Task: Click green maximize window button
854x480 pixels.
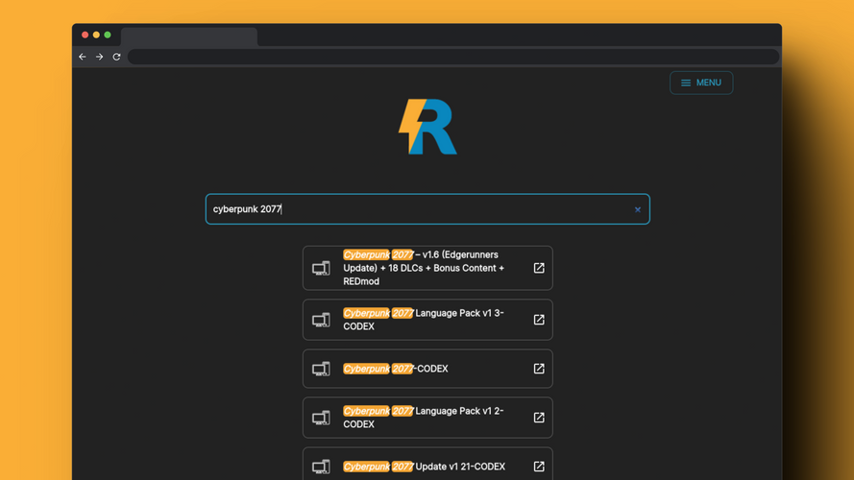Action: [108, 35]
